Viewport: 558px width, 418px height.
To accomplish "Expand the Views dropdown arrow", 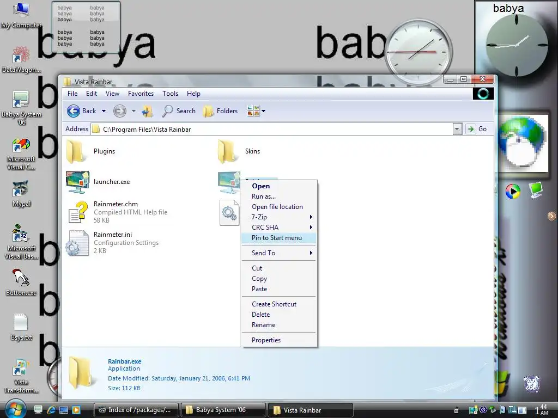I will 264,111.
